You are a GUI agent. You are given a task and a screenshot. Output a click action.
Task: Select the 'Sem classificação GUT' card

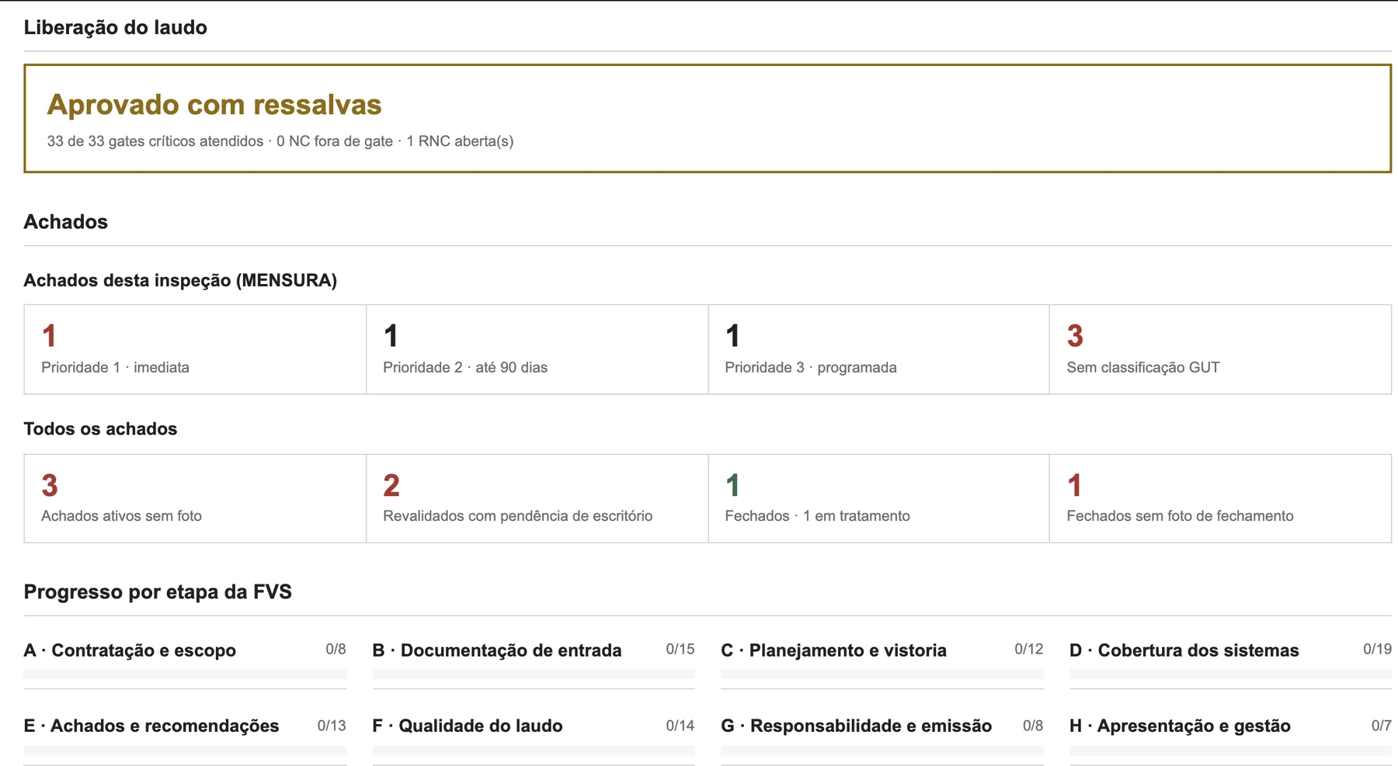pyautogui.click(x=1220, y=349)
